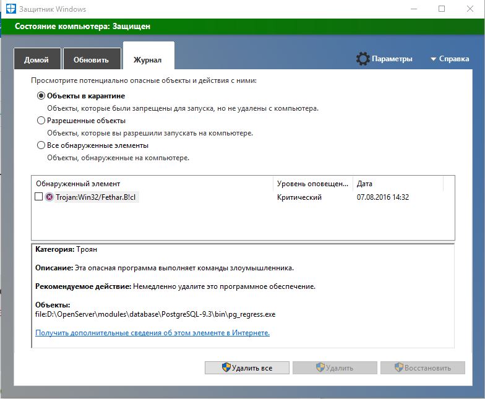Select the Объекты в карантине radio button
The image size is (485, 399).
[x=41, y=96]
